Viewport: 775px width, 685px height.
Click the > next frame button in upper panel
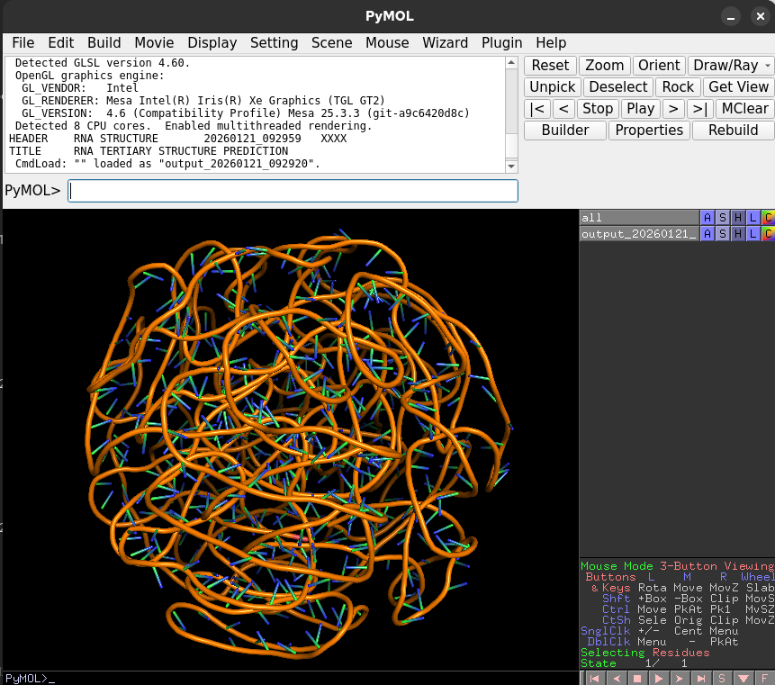(x=673, y=109)
